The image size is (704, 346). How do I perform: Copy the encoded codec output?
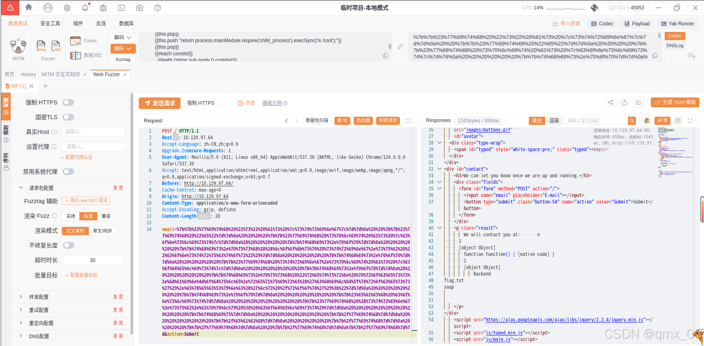point(655,56)
